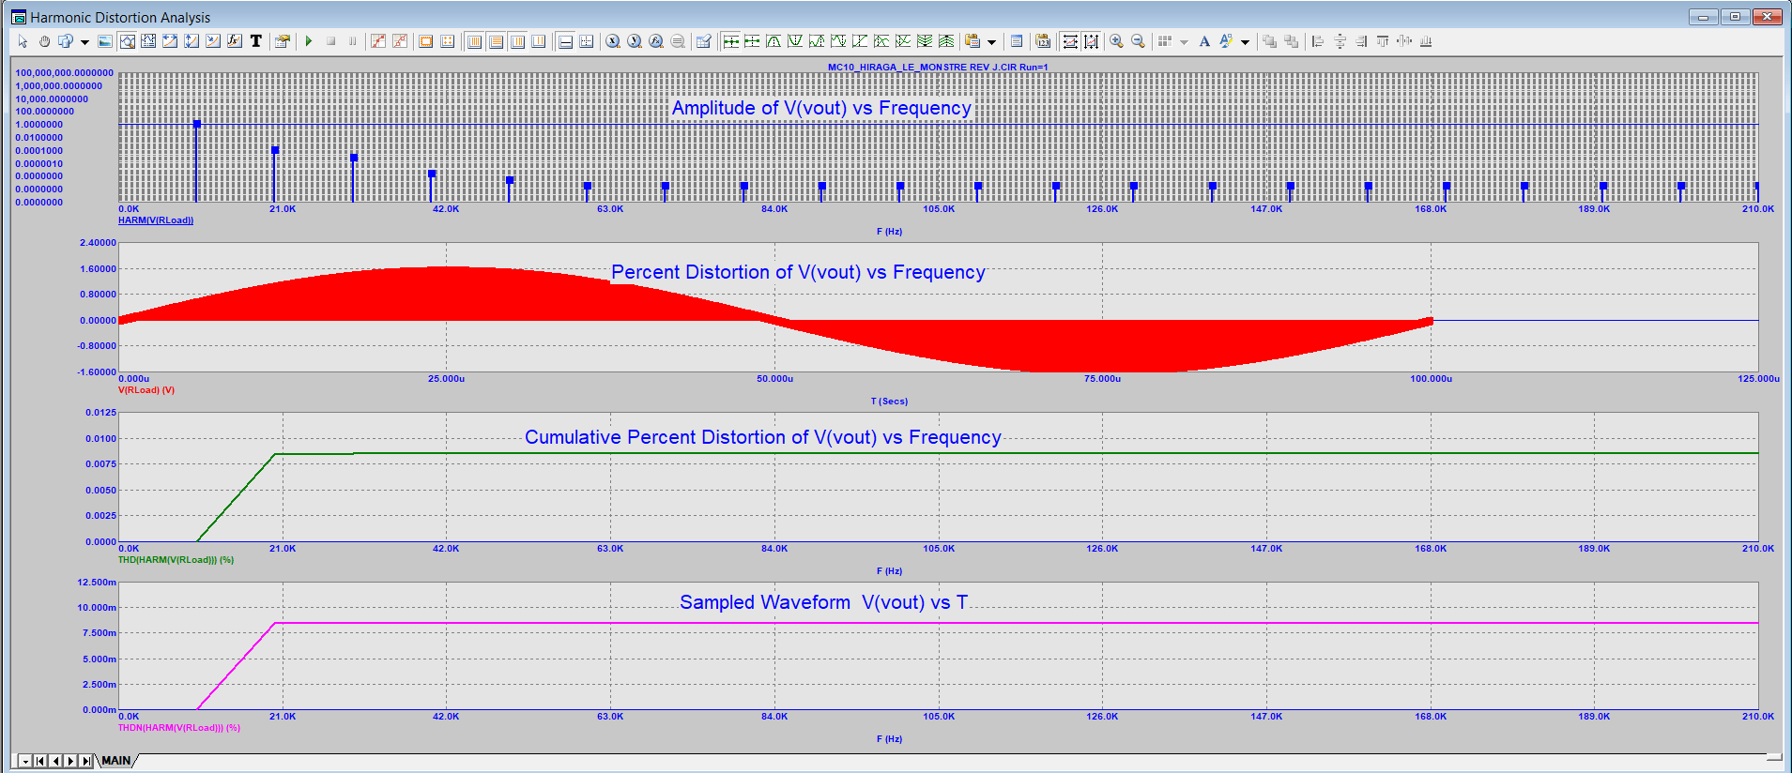Click the Y axis scale icon

pyautogui.click(x=635, y=41)
